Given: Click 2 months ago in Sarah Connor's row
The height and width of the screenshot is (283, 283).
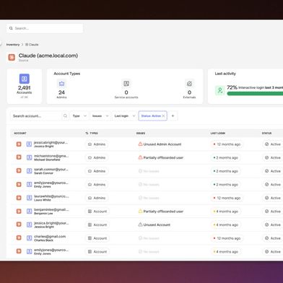Looking at the screenshot, I should (227, 171).
